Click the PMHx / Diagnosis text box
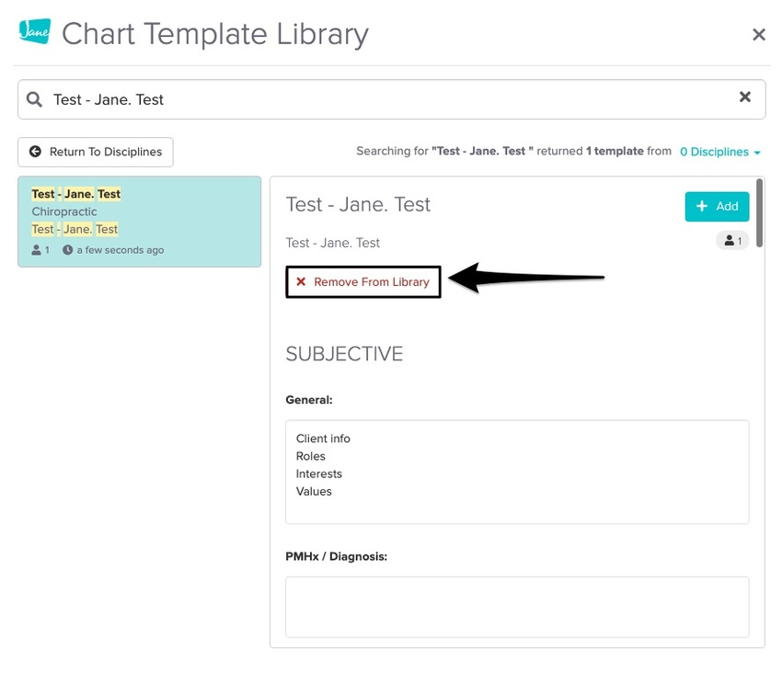Viewport: 782px width, 673px height. pos(517,607)
